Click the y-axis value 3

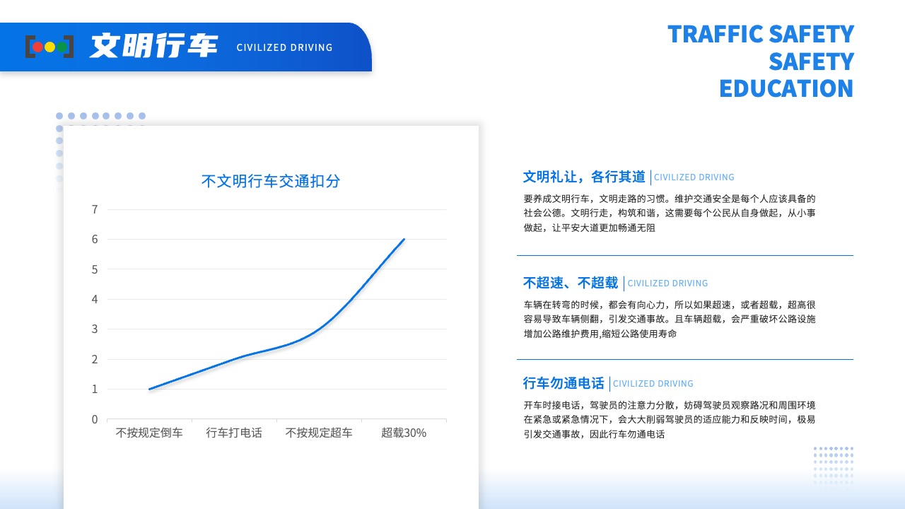(95, 329)
